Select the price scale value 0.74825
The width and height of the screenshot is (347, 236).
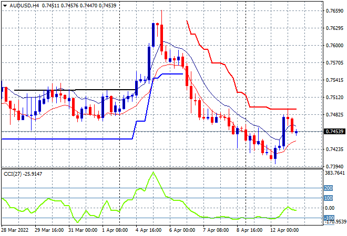334,114
